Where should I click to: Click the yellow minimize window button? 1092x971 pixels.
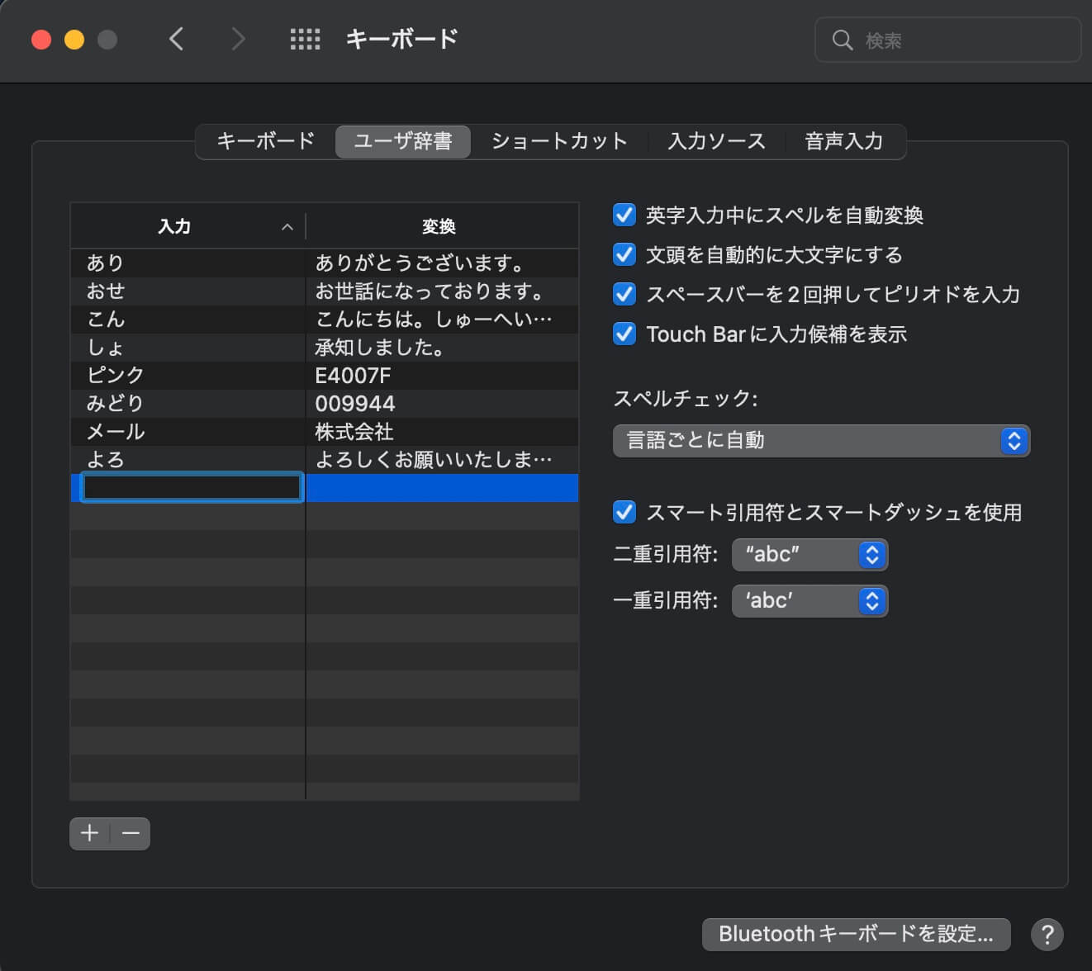74,40
